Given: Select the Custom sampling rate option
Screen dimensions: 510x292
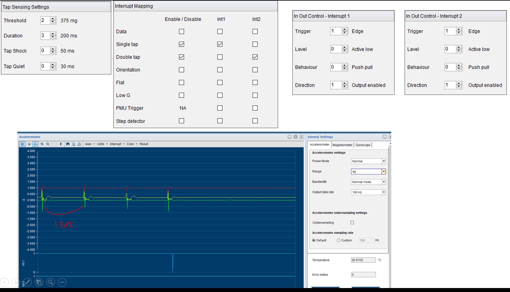Looking at the screenshot, I should [339, 240].
